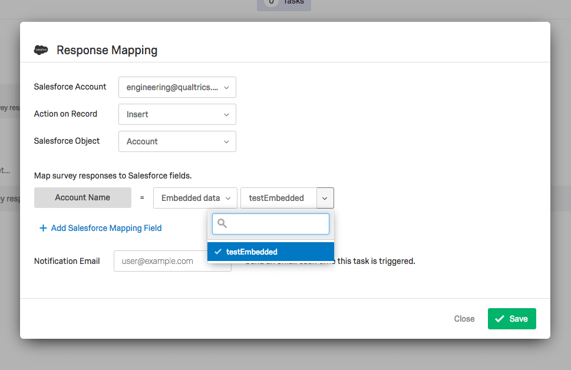Click the Salesforce cloud logo icon
This screenshot has height=370, width=571.
click(x=41, y=50)
